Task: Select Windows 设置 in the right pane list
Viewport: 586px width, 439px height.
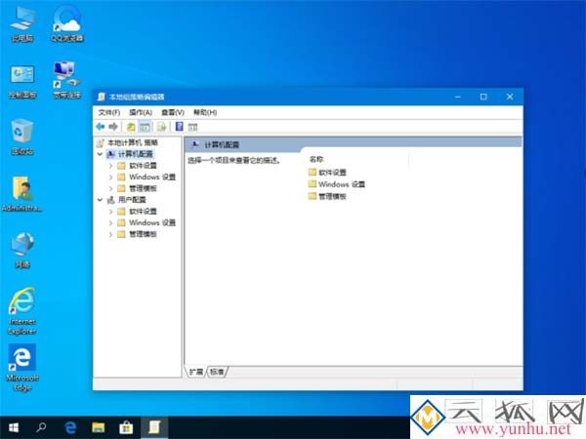Action: [x=337, y=184]
